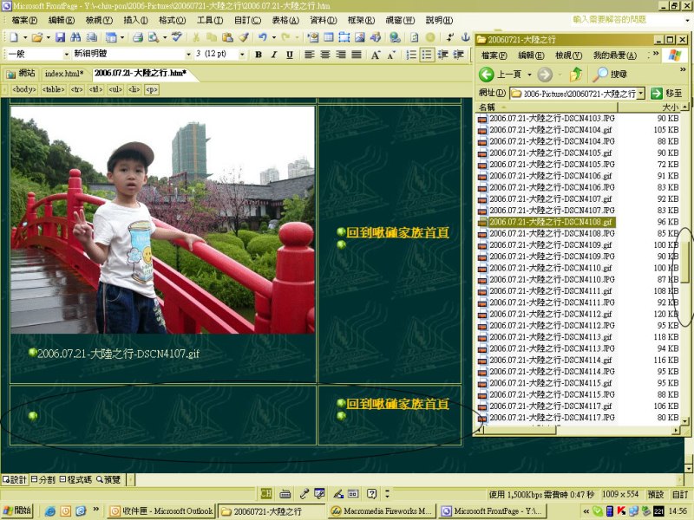Viewport: 694px width, 520px height.
Task: Expand the print preview dropdown arrow
Action: point(165,37)
